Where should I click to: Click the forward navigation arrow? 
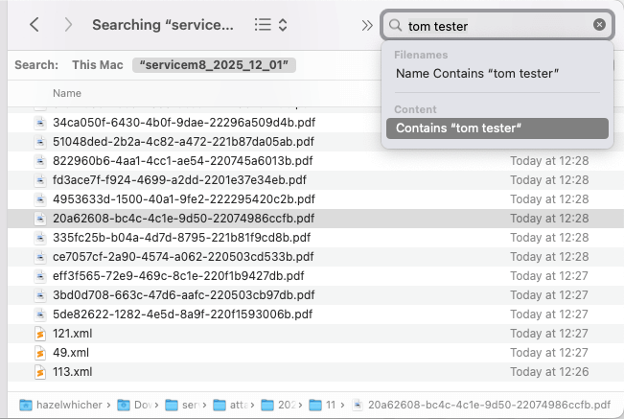click(68, 25)
